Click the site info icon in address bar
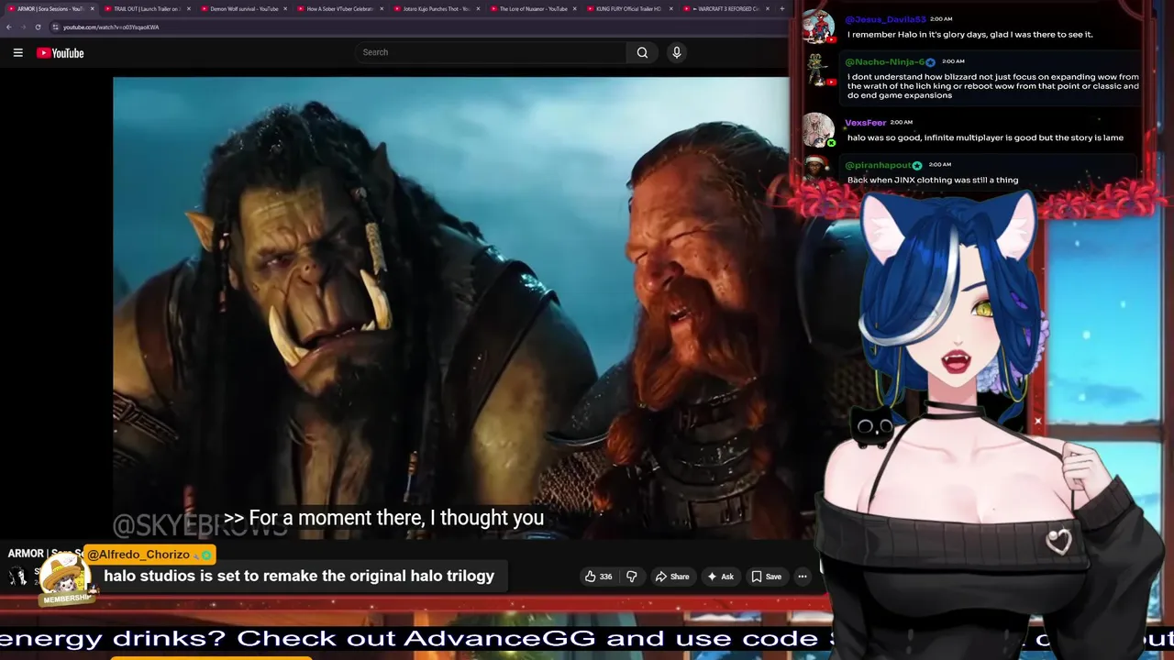 click(x=55, y=27)
